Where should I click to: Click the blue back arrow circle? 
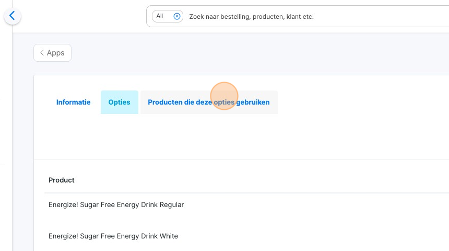[13, 16]
